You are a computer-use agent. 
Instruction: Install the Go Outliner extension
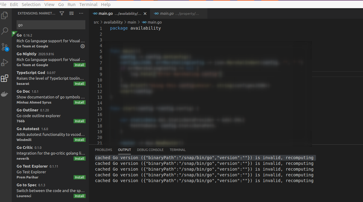(x=79, y=121)
